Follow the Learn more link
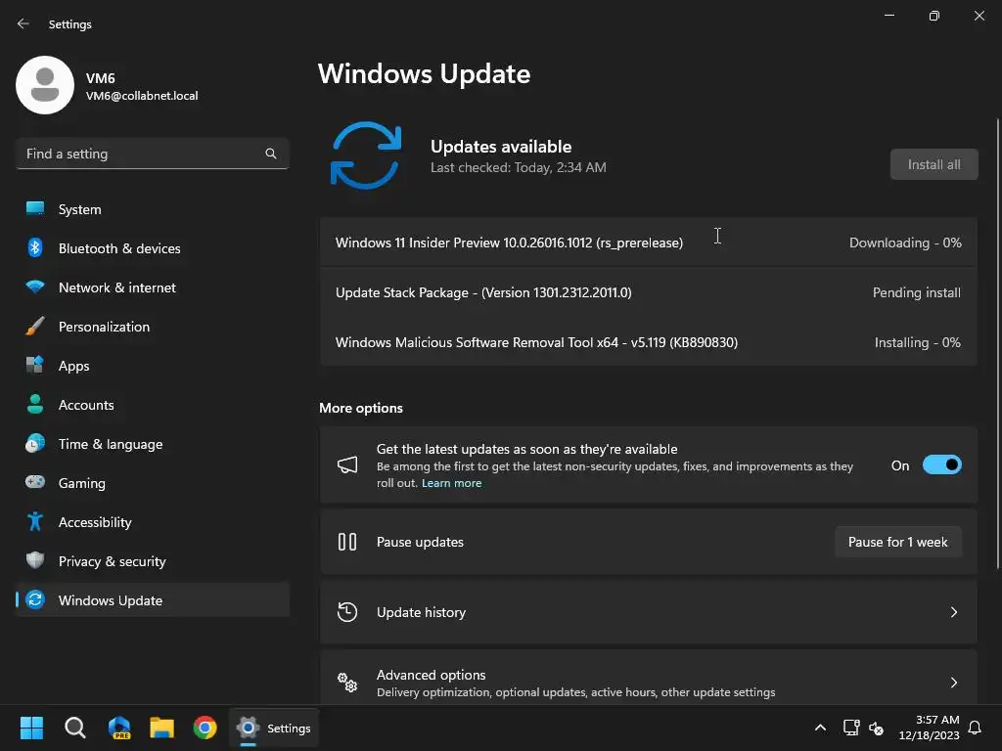 451,483
